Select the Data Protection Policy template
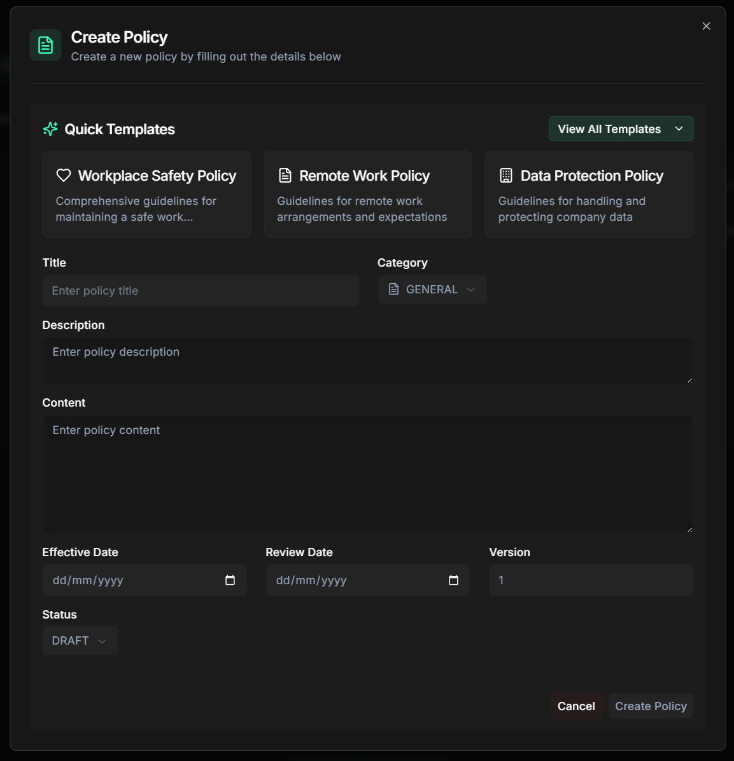This screenshot has width=734, height=761. [x=588, y=194]
